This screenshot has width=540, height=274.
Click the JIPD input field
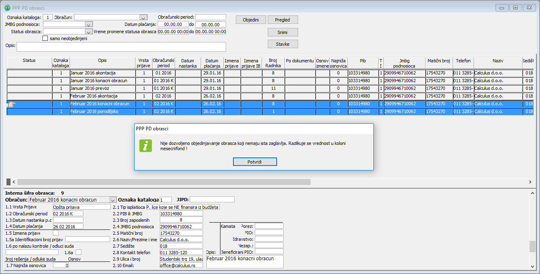212,200
